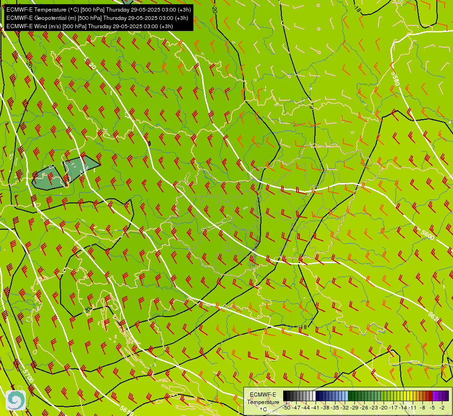Click the °C unit label in the legend
453x416 pixels.
[263, 410]
